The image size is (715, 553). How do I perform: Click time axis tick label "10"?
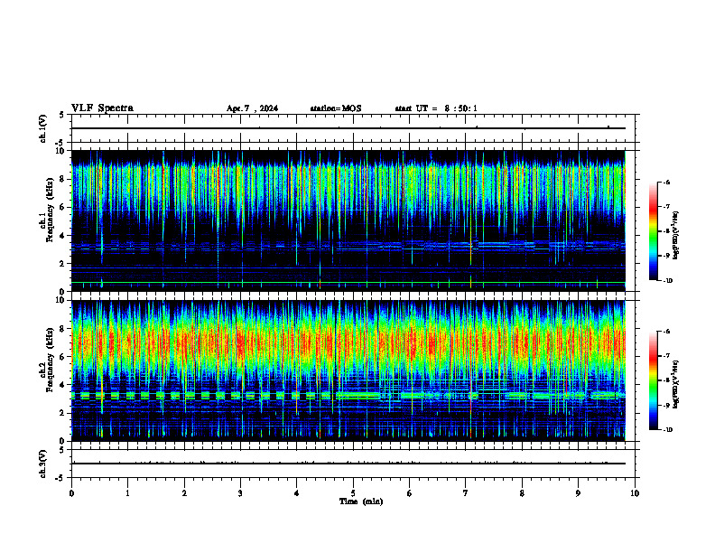[635, 493]
